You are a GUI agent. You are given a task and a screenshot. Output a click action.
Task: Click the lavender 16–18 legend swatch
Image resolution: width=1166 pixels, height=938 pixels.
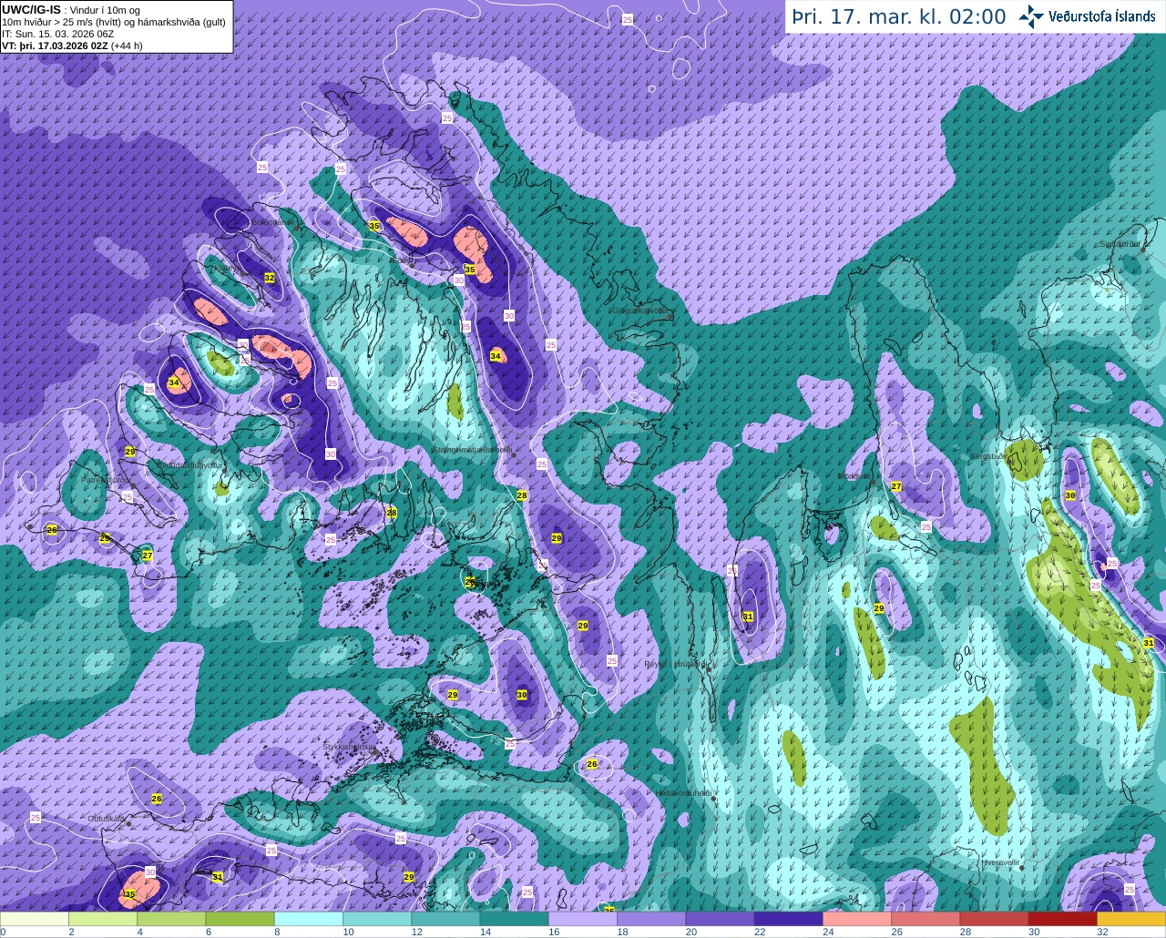point(582,919)
